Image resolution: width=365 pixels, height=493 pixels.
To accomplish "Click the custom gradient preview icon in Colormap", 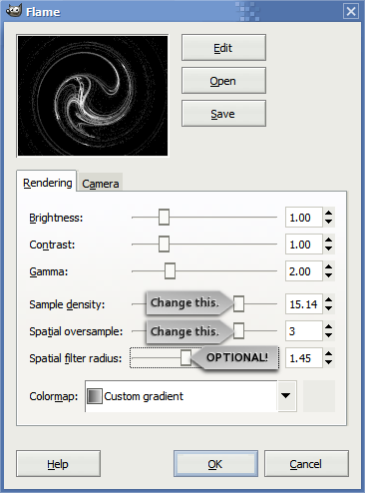I will [x=95, y=396].
